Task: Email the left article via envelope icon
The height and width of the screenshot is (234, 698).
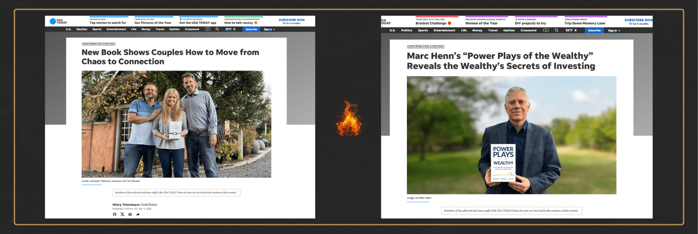Action: (130, 214)
